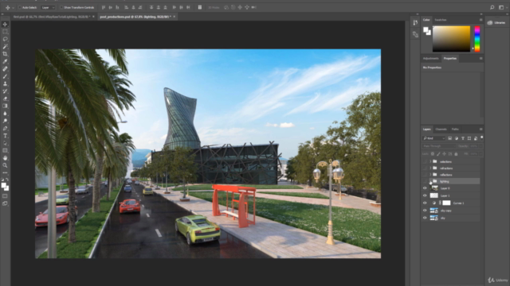This screenshot has width=510, height=286.
Task: Select the Blur tool
Action: pyautogui.click(x=5, y=114)
